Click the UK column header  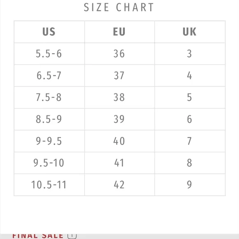tap(190, 32)
